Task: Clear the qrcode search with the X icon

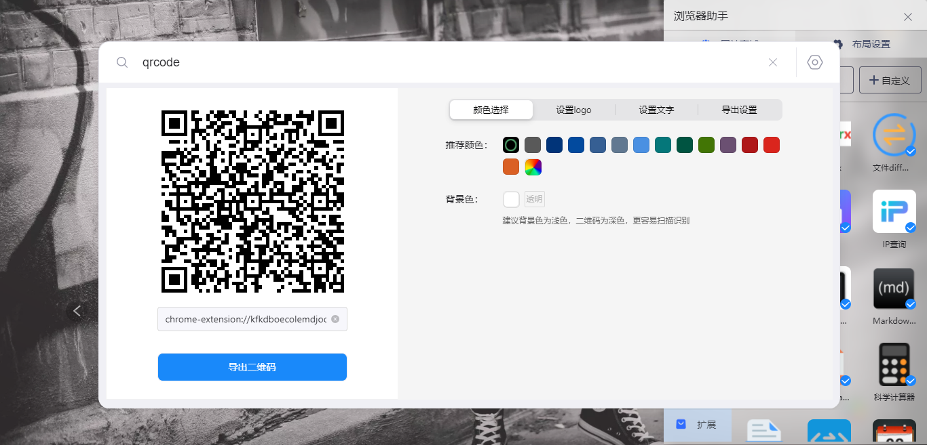Action: point(773,62)
